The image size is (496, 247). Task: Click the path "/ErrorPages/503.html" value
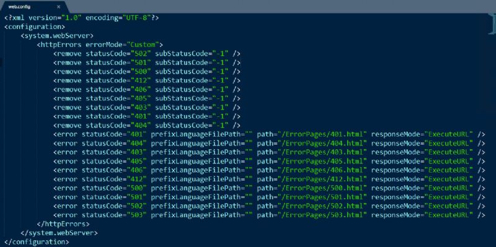pyautogui.click(x=322, y=215)
